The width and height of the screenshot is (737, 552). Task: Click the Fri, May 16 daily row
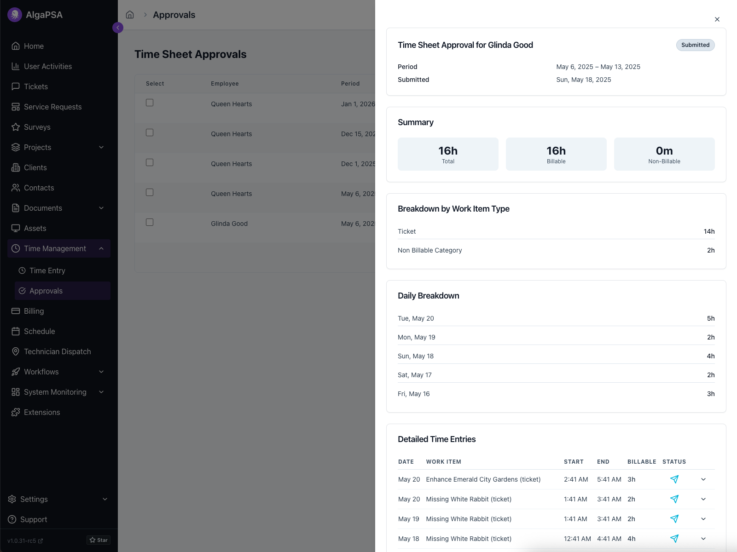pos(556,394)
